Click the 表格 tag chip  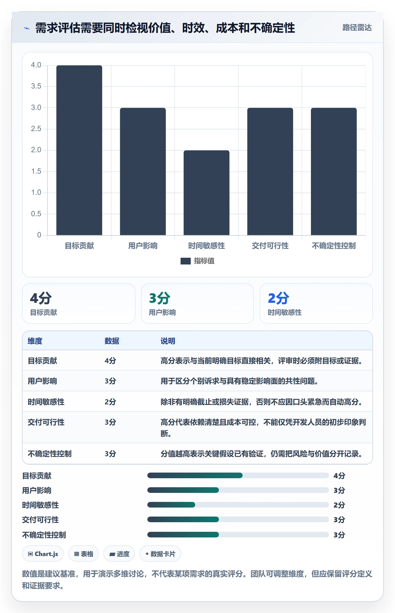(x=84, y=554)
